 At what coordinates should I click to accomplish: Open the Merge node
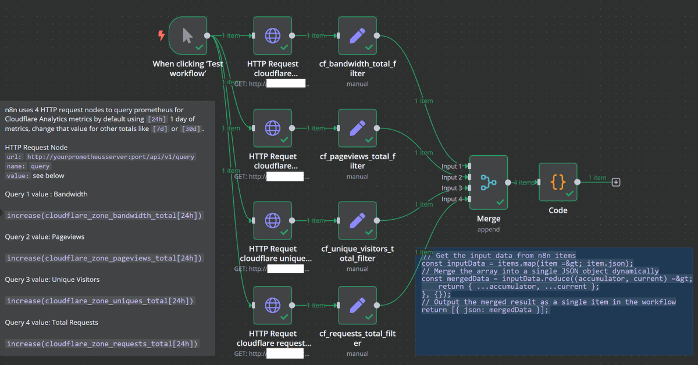(489, 182)
